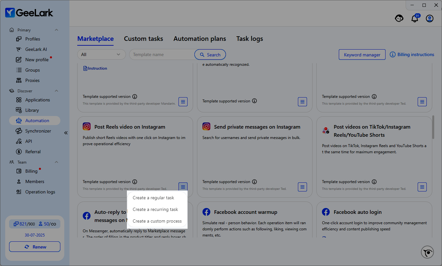Viewport: 442px width, 266px height.
Task: Open menu button on Post Reels video card
Action: pyautogui.click(x=183, y=187)
